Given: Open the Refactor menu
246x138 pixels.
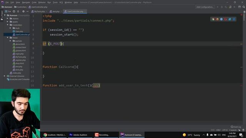Looking at the screenshot, I should click(42, 3).
